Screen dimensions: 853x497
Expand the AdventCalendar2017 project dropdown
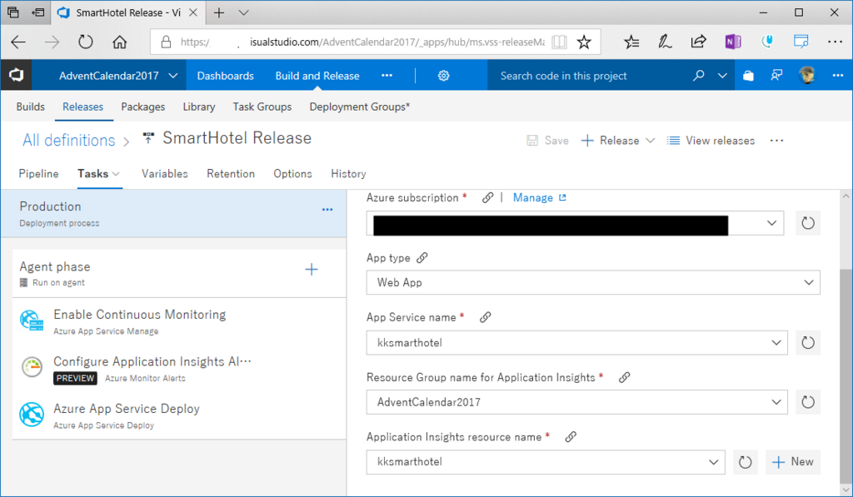tap(173, 76)
